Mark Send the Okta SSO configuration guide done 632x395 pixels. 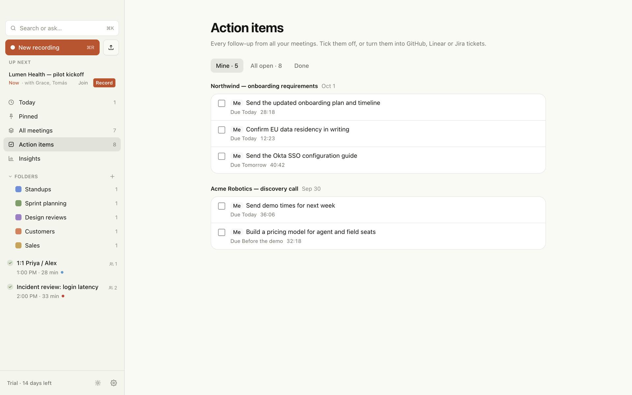click(222, 156)
